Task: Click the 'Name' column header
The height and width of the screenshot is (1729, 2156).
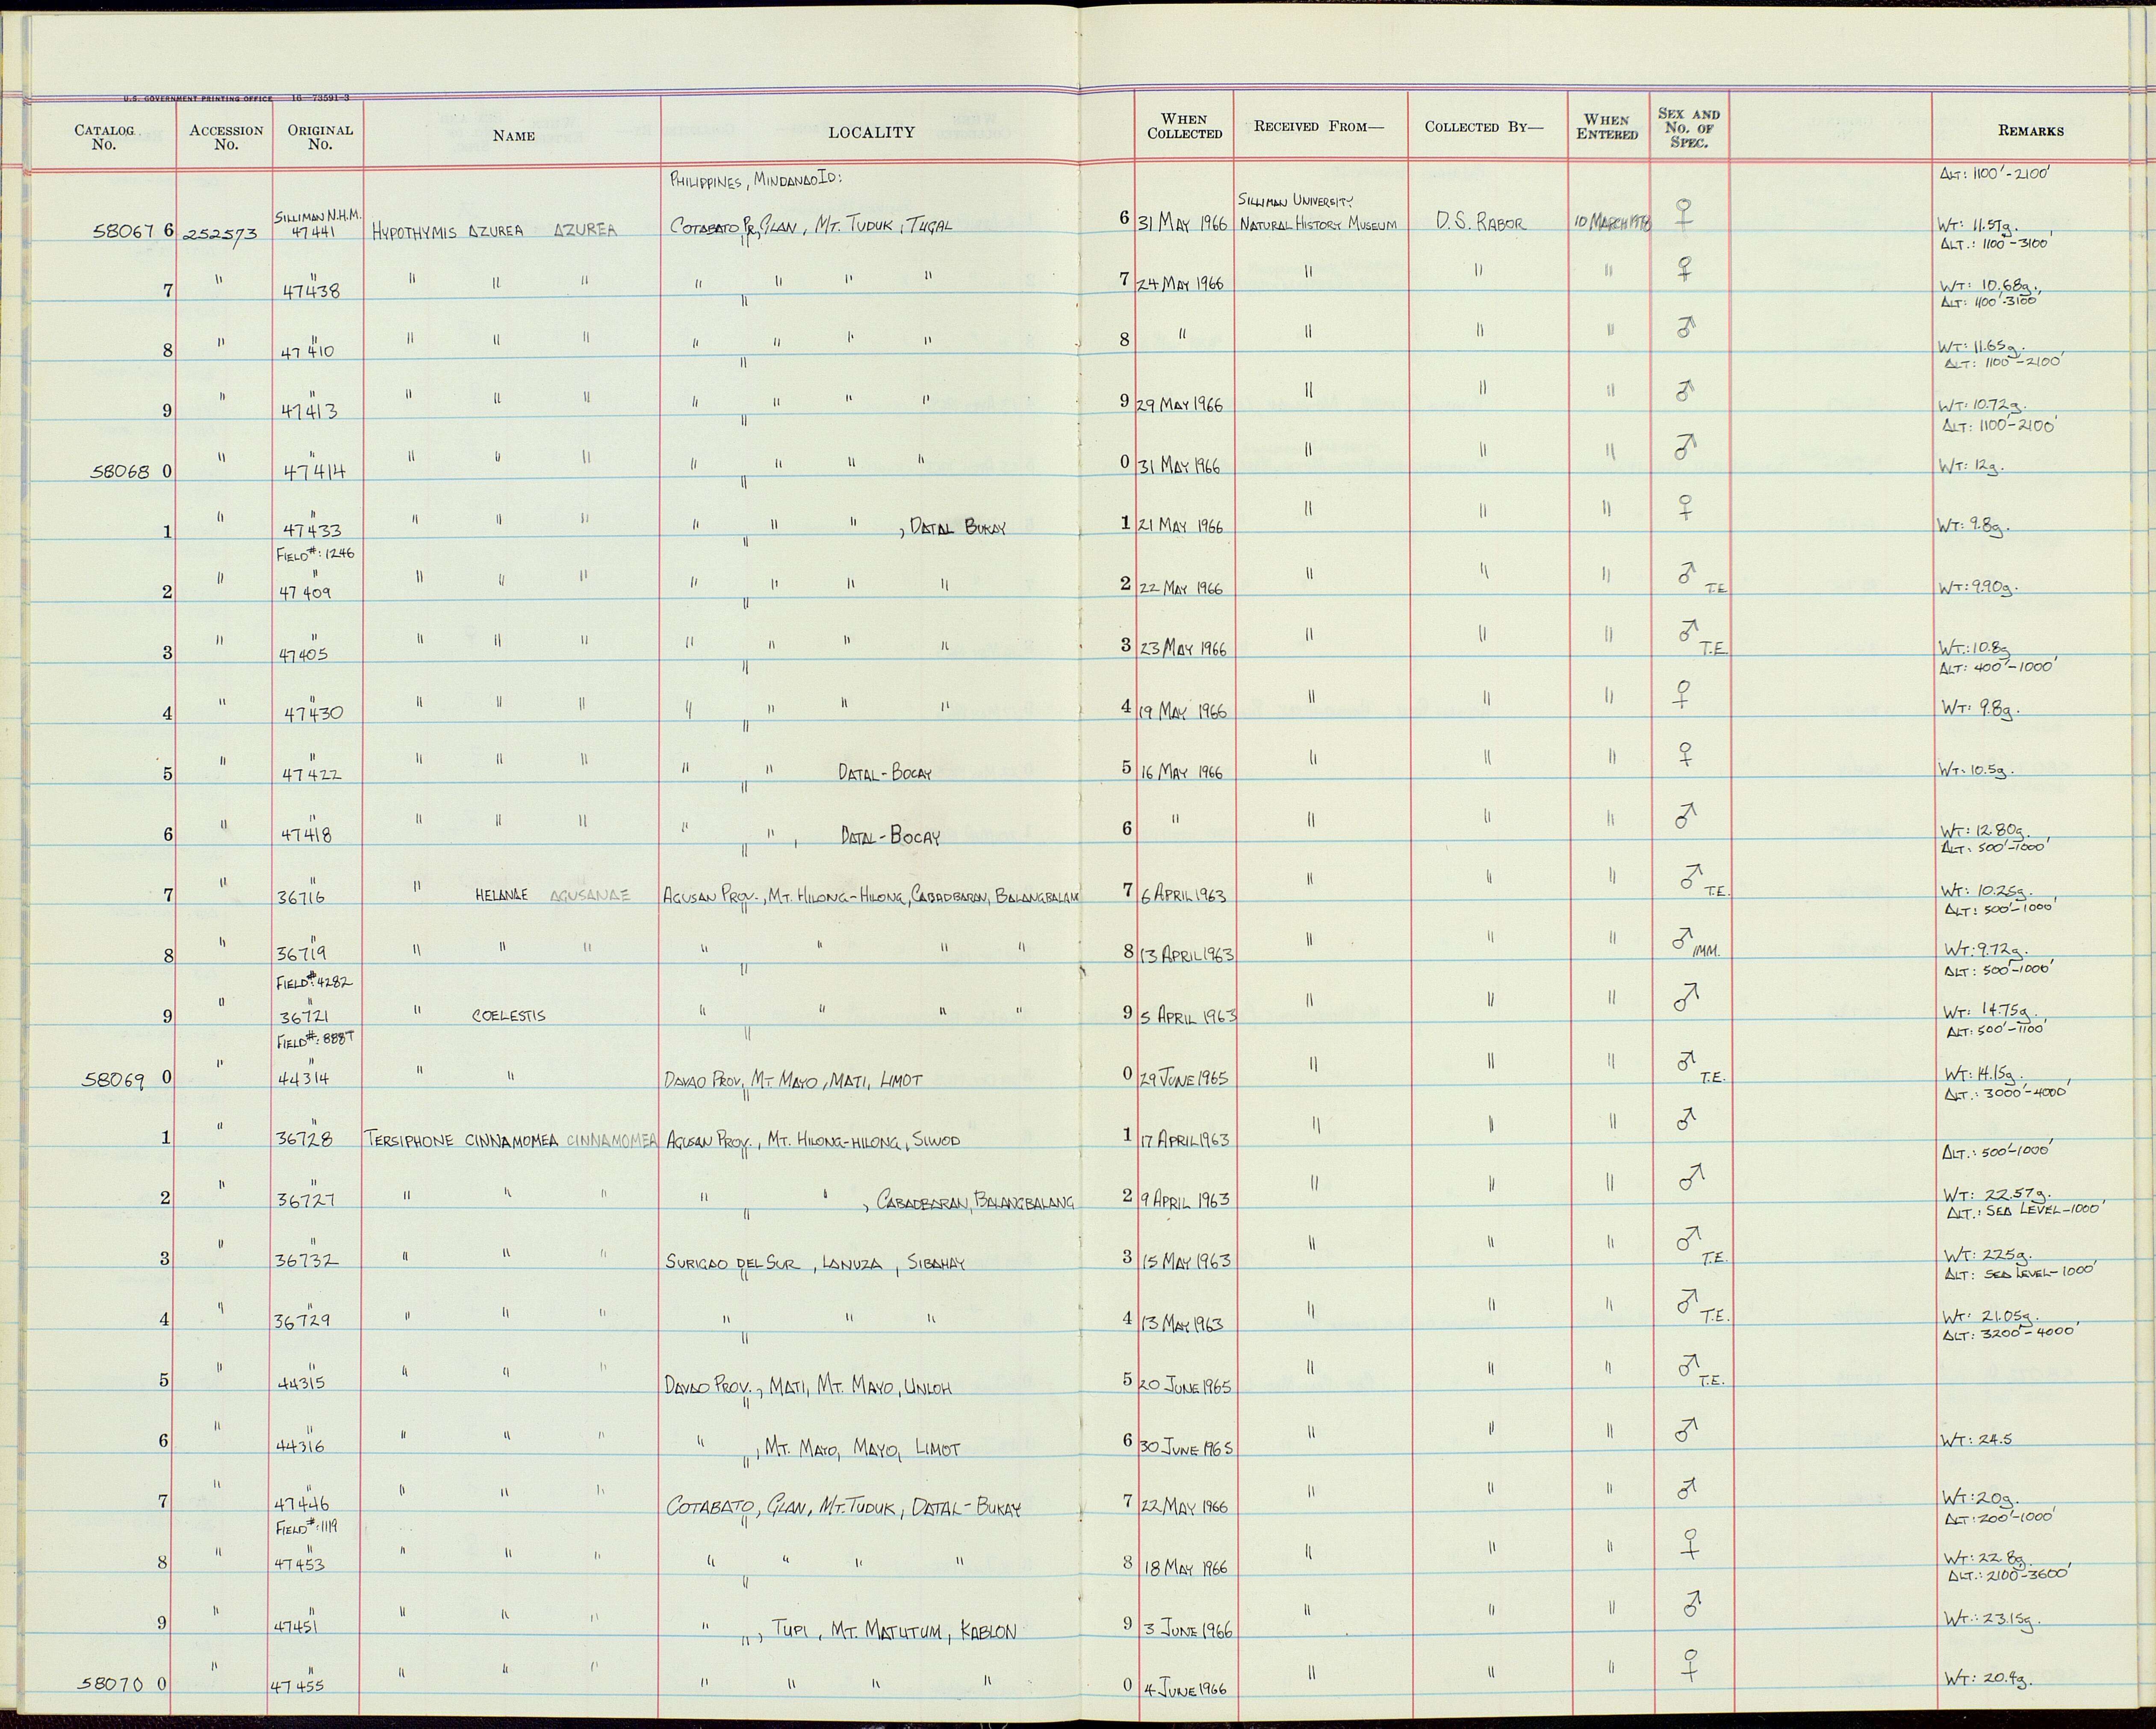Action: pos(513,136)
